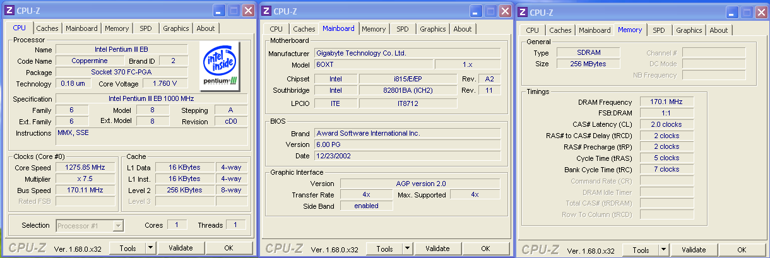Viewport: 770px width, 258px height.
Task: Select the About tab in the middle CPU-Z window
Action: [463, 29]
